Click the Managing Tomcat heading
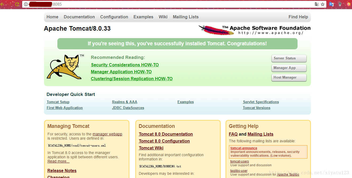The width and height of the screenshot is (352, 178). pos(68,126)
